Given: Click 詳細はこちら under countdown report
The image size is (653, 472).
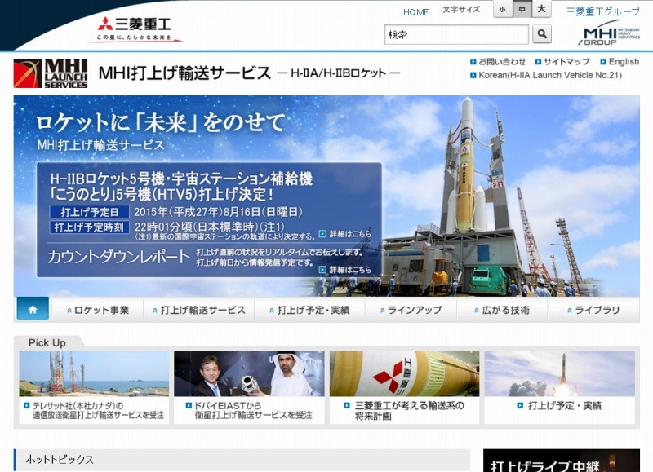Looking at the screenshot, I should point(345,270).
